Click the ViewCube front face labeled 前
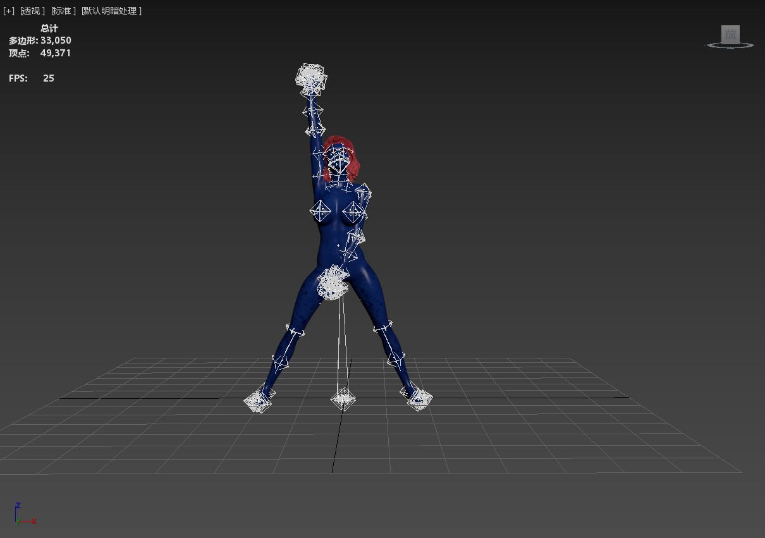 click(x=731, y=35)
